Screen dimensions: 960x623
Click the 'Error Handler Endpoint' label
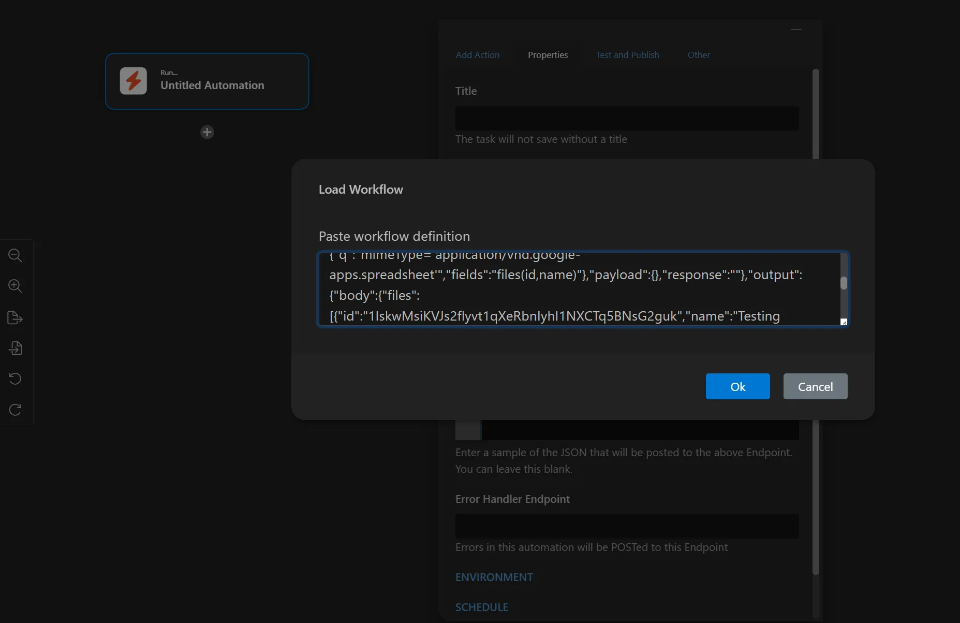tap(512, 499)
